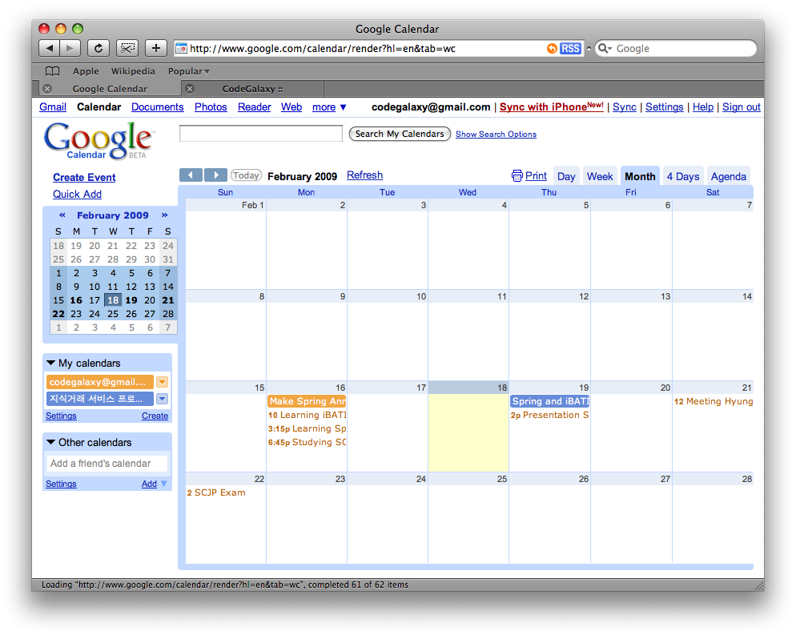Click the Refresh link
This screenshot has height=635, width=796.
coord(364,175)
